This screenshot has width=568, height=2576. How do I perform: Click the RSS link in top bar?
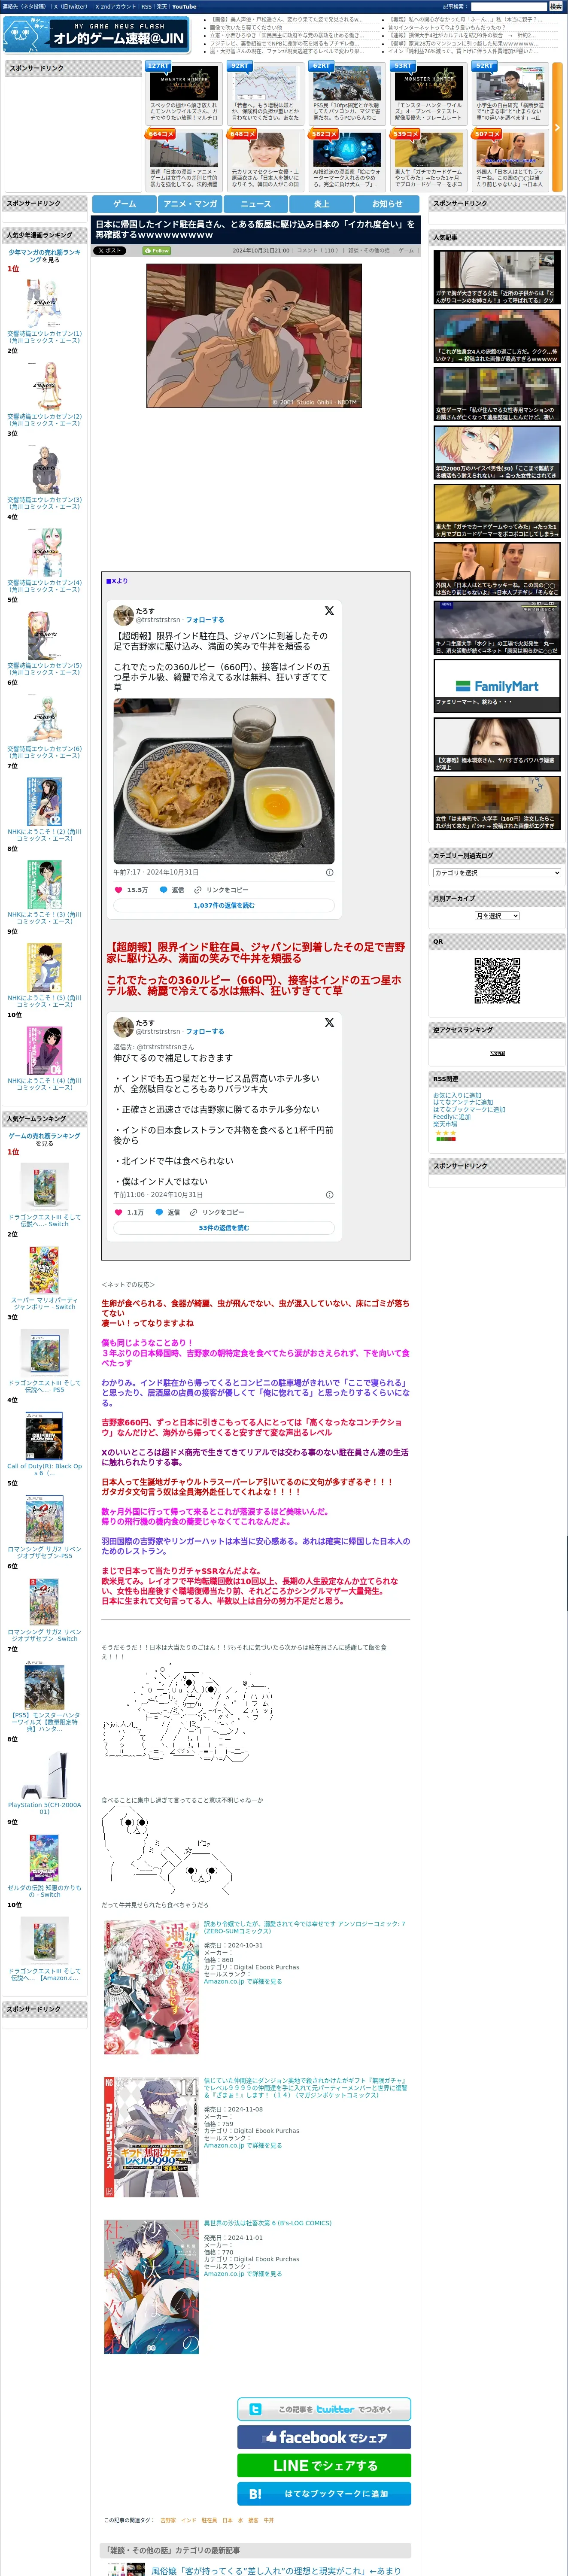point(146,6)
